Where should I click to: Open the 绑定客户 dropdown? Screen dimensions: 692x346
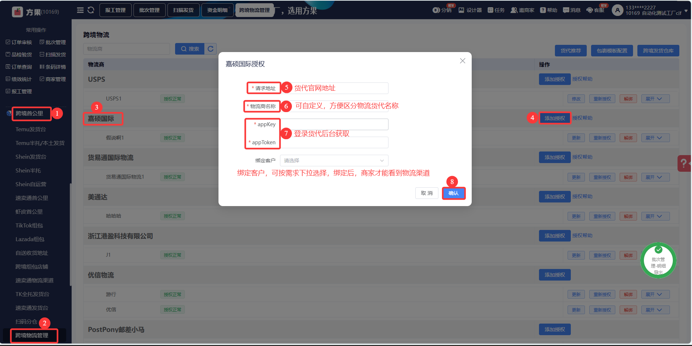[x=334, y=161]
